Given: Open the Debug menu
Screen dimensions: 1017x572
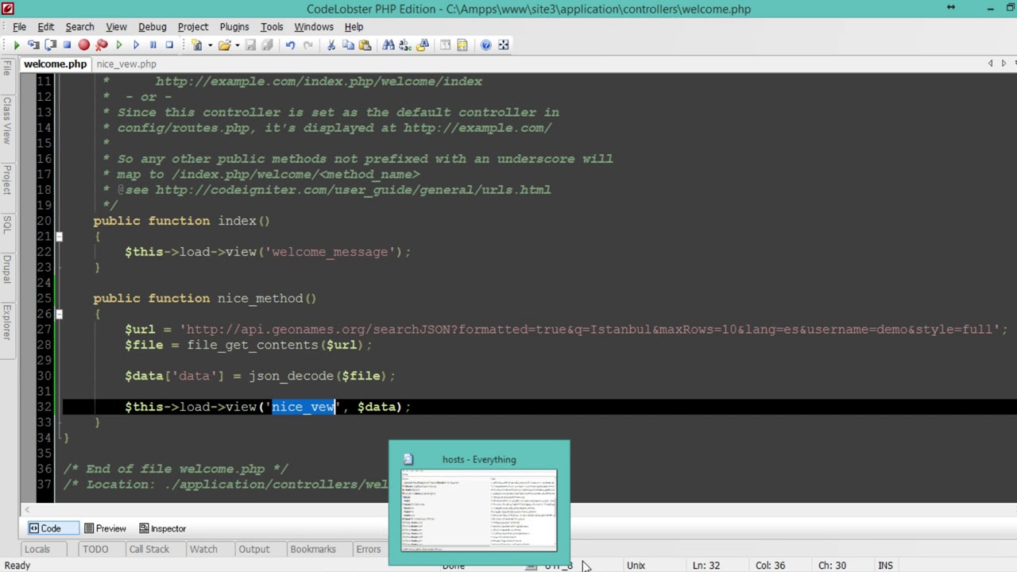Looking at the screenshot, I should tap(152, 27).
